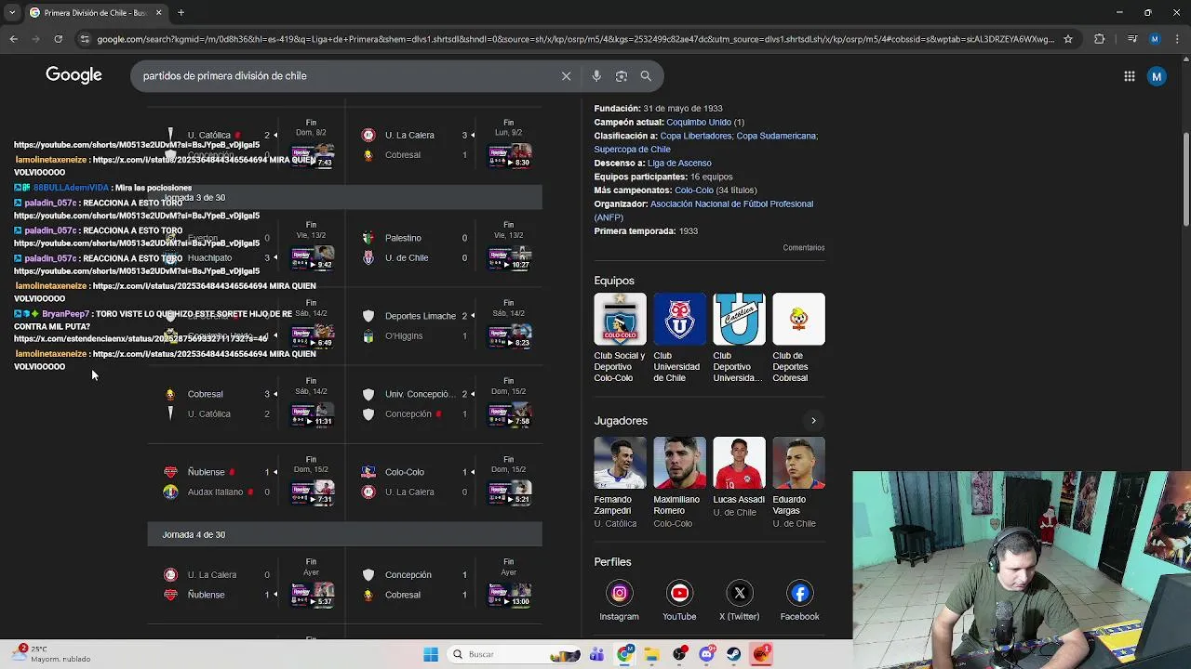Open Maximiliano Romero player card
1191x669 pixels.
pos(679,483)
